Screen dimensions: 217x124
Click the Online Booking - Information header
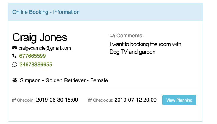point(46,12)
